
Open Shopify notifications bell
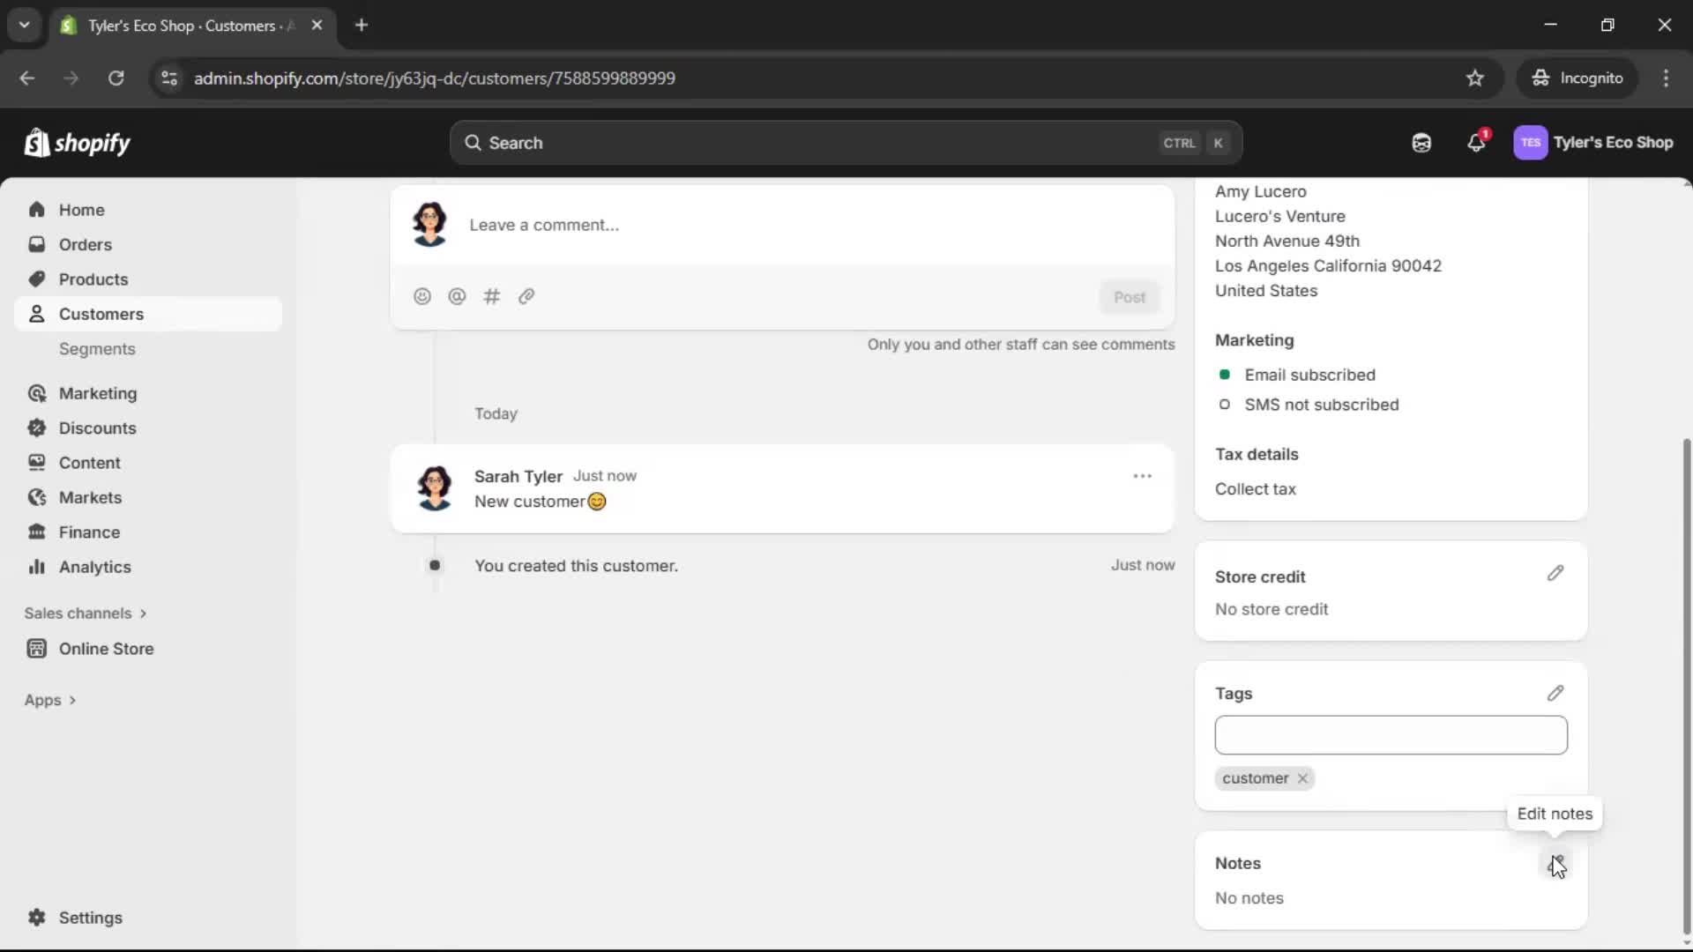(x=1477, y=142)
